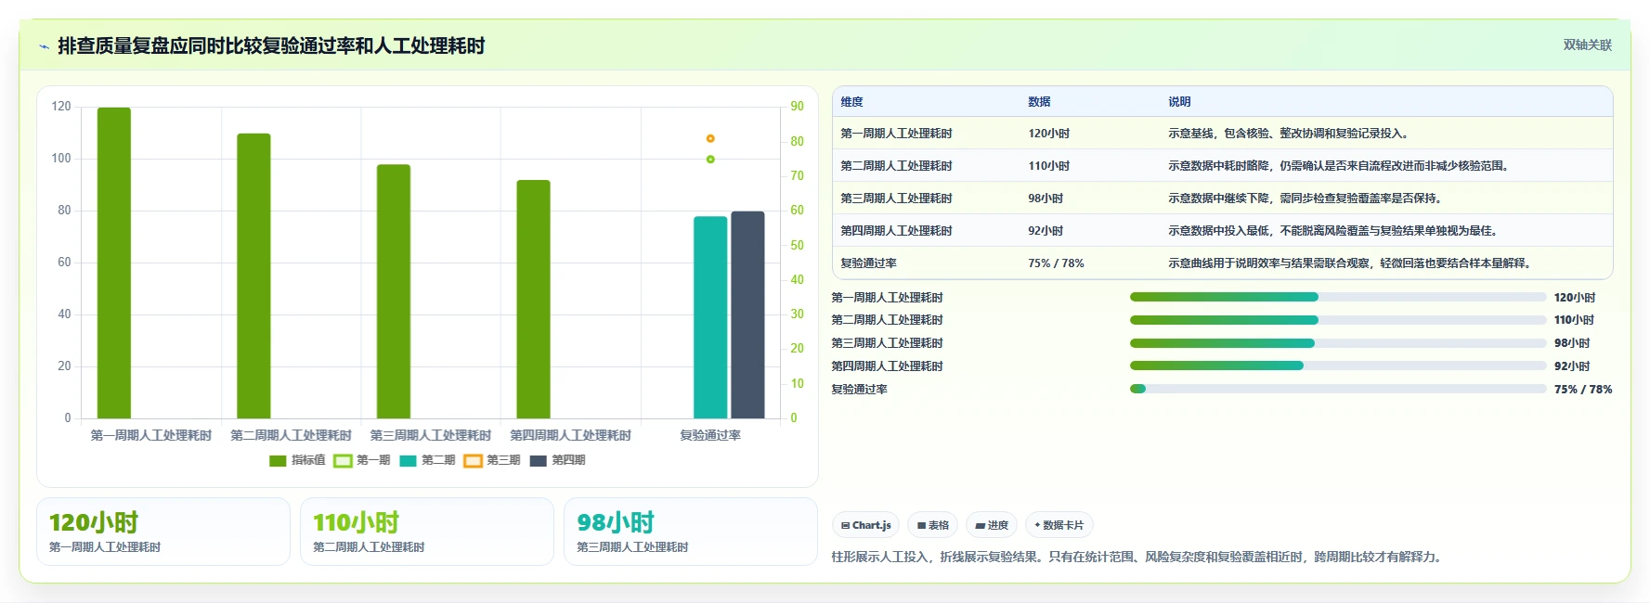Click the footnote starting 柱形展示人工投入

(1138, 558)
